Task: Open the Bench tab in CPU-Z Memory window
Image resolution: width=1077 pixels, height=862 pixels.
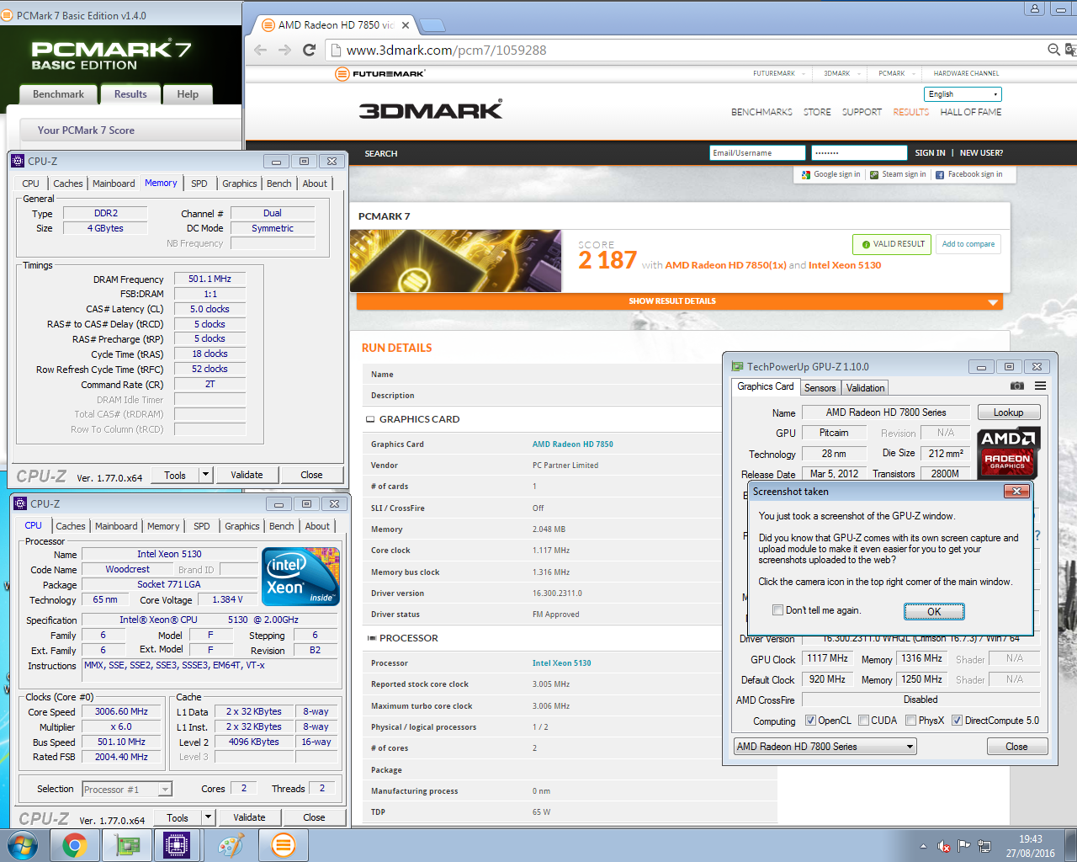Action: tap(279, 184)
